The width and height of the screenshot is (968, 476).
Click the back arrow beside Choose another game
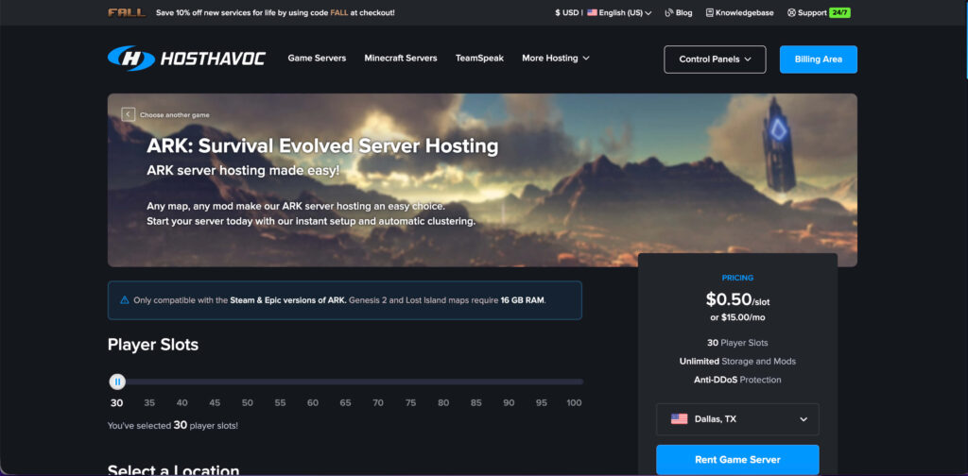(x=128, y=114)
